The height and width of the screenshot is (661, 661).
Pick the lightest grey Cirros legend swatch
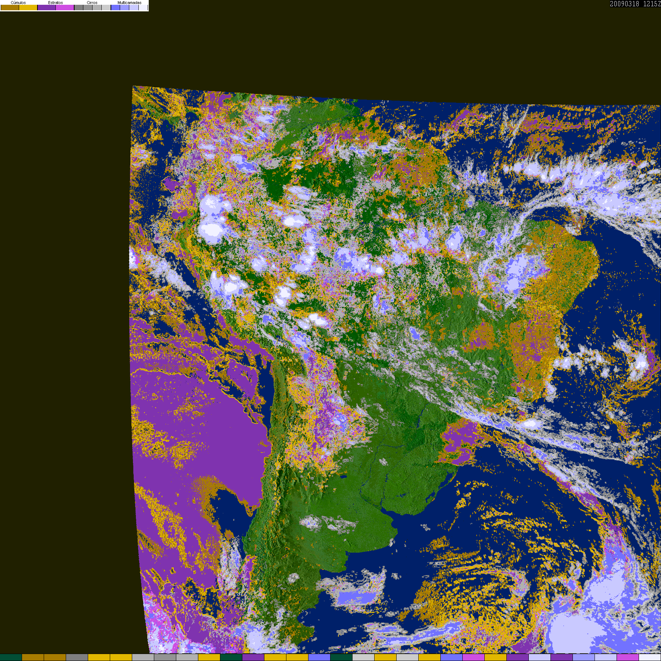(x=106, y=7)
